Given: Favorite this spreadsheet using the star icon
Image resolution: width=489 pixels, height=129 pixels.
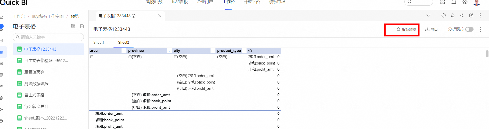Looking at the screenshot, I should [452, 15].
